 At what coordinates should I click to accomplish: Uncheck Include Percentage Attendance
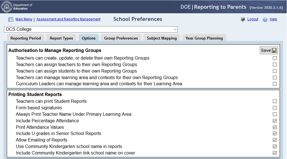tap(275, 121)
